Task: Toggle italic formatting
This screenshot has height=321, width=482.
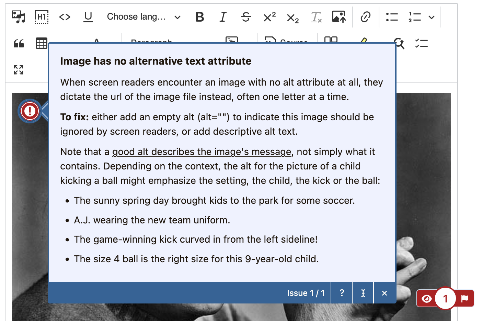Action: [223, 16]
